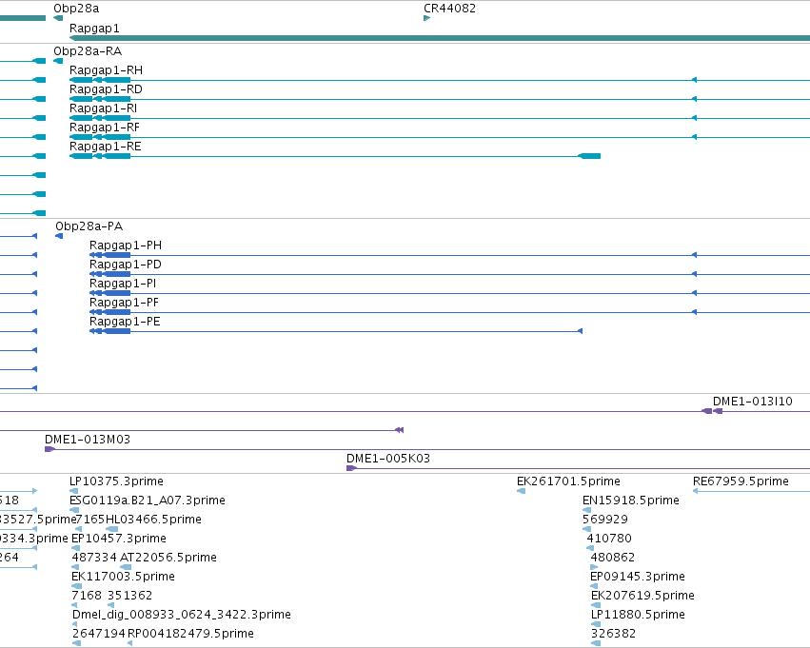This screenshot has width=810, height=648.
Task: Open the Dmel_dig_008933_0624_3422.3prime label
Action: (x=181, y=615)
